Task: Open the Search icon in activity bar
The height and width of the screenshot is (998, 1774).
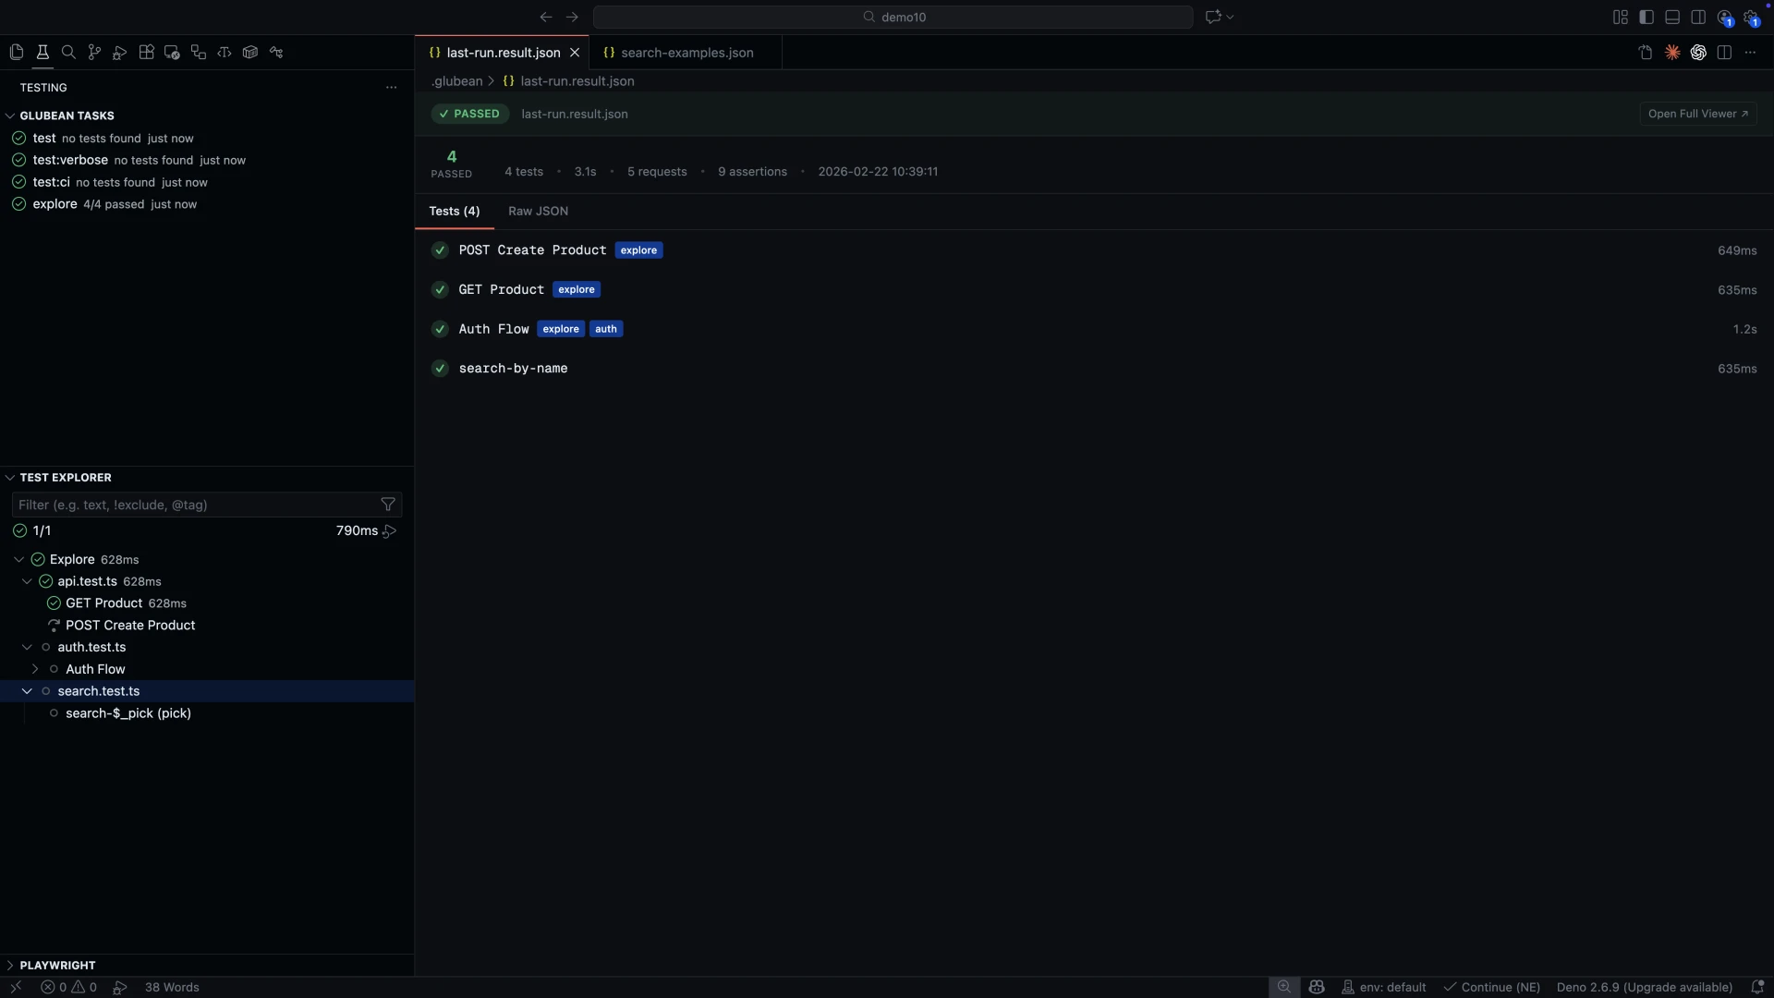Action: click(68, 52)
